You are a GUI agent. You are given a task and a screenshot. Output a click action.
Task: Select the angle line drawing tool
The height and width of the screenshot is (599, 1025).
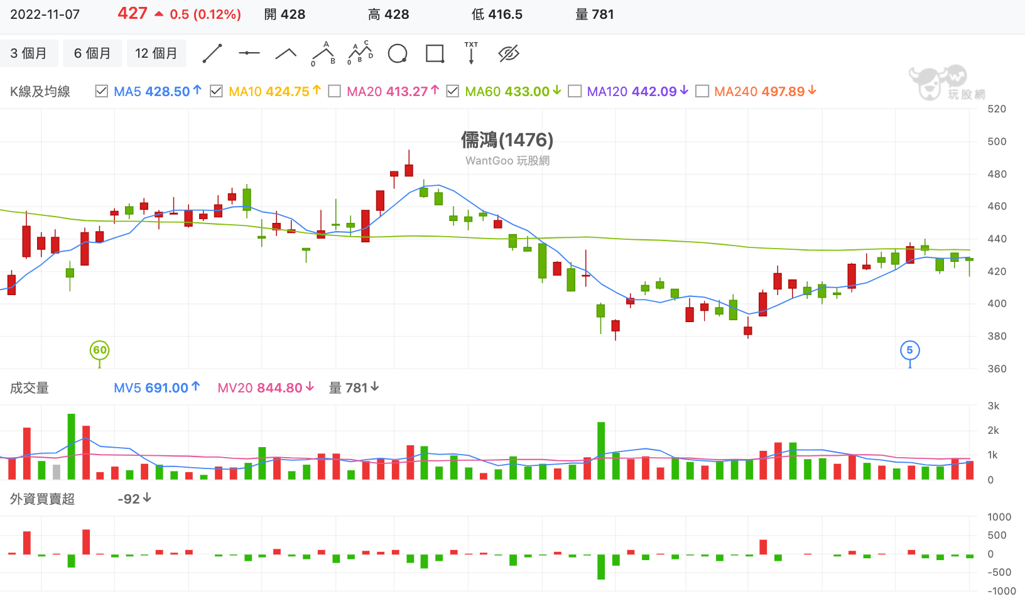tap(286, 53)
